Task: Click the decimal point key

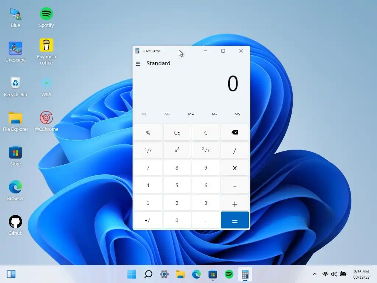Action: (x=206, y=220)
